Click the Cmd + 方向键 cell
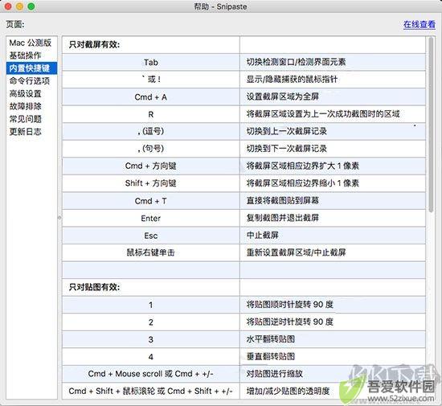 click(151, 166)
